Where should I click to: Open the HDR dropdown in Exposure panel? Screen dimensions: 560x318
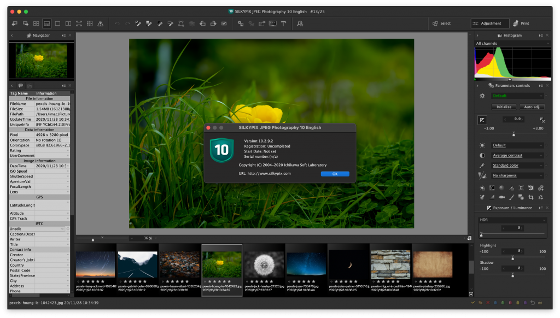point(512,220)
